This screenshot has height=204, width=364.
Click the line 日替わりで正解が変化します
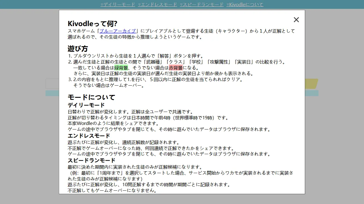[x=131, y=112]
